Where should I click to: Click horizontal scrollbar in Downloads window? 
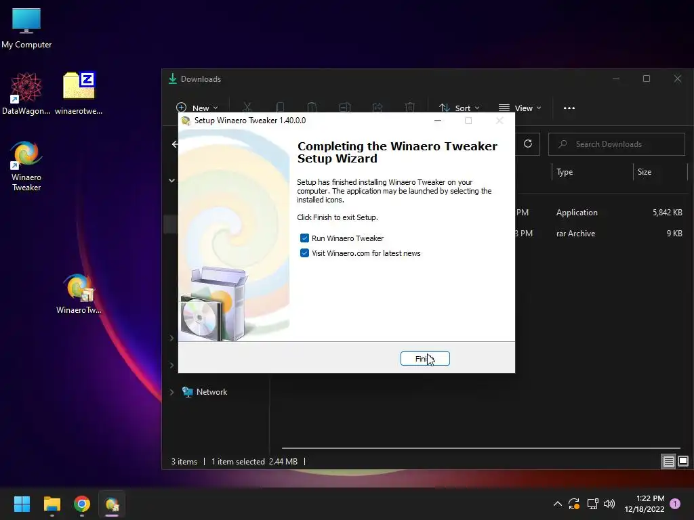click(481, 448)
